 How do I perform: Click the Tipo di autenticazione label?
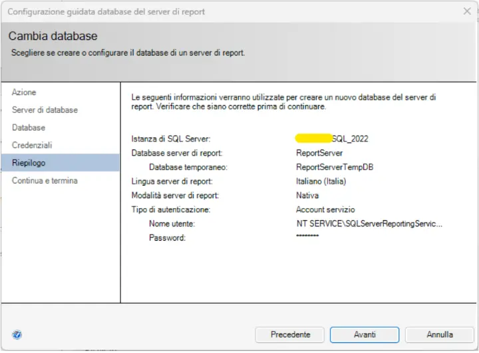(171, 209)
